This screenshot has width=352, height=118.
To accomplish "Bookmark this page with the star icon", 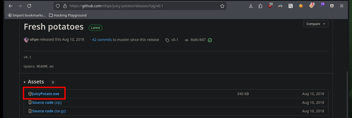I will tap(222, 6).
